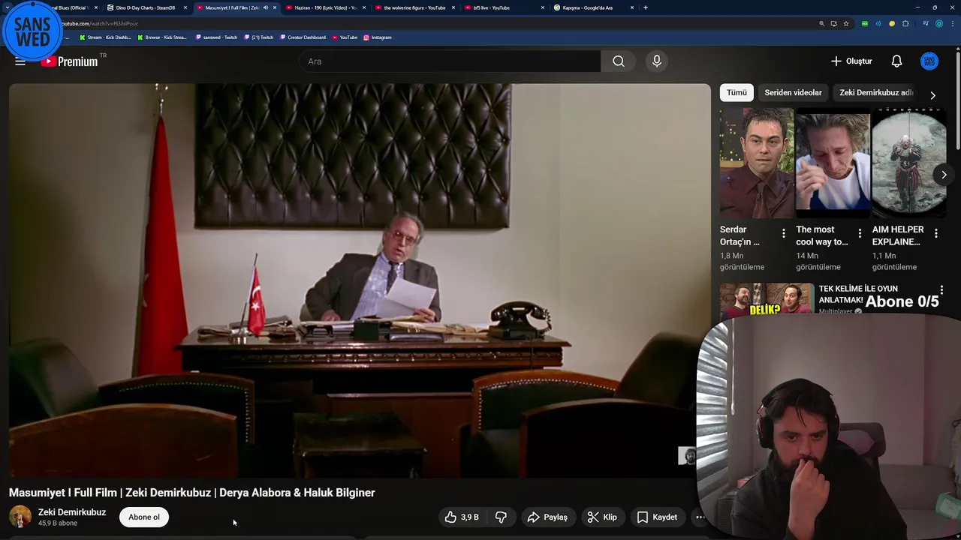Open Zeki Demirkubuz channel name link
961x540 pixels.
(x=72, y=512)
